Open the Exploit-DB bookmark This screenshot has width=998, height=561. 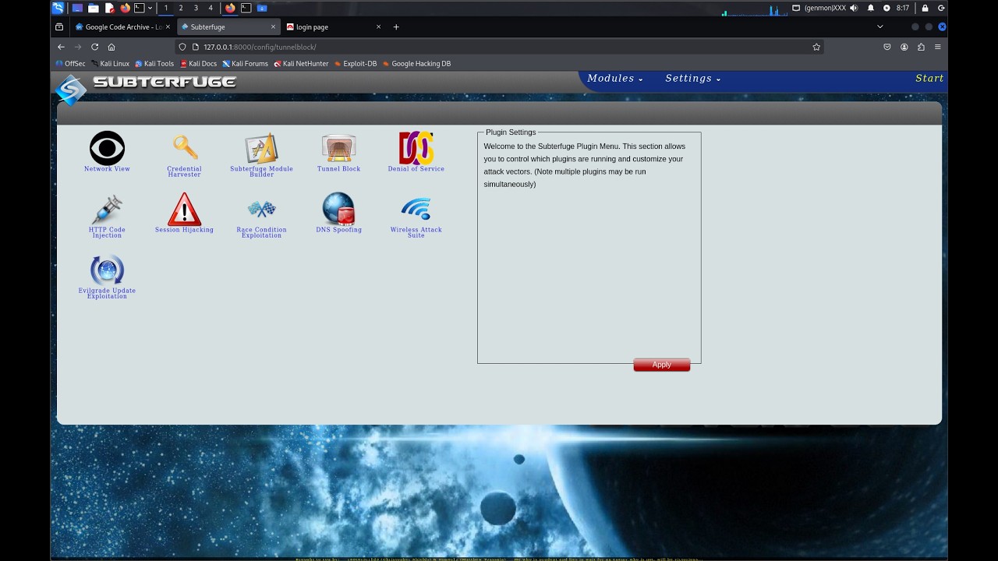(x=355, y=64)
